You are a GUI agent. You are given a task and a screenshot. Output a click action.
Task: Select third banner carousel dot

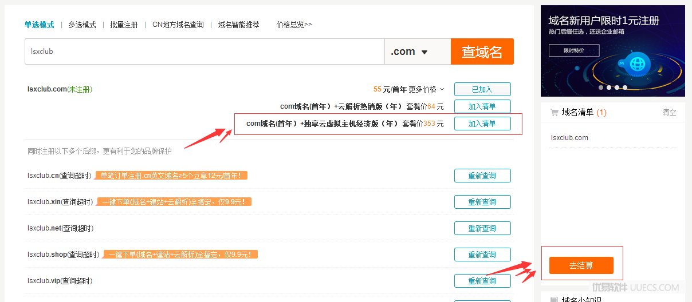pos(617,88)
